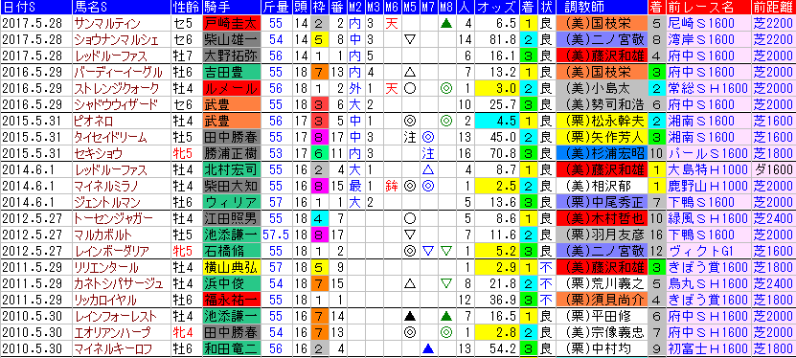The image size is (796, 358).
Task: Select trainer cell (美)木村哲也
Action: click(x=603, y=218)
